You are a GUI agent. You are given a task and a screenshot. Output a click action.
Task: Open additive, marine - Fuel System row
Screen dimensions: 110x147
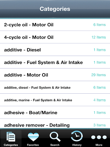point(55,100)
